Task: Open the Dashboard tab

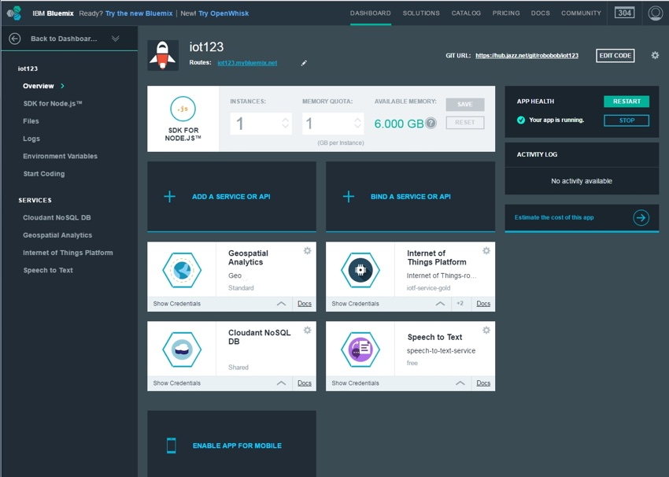Action: (371, 13)
